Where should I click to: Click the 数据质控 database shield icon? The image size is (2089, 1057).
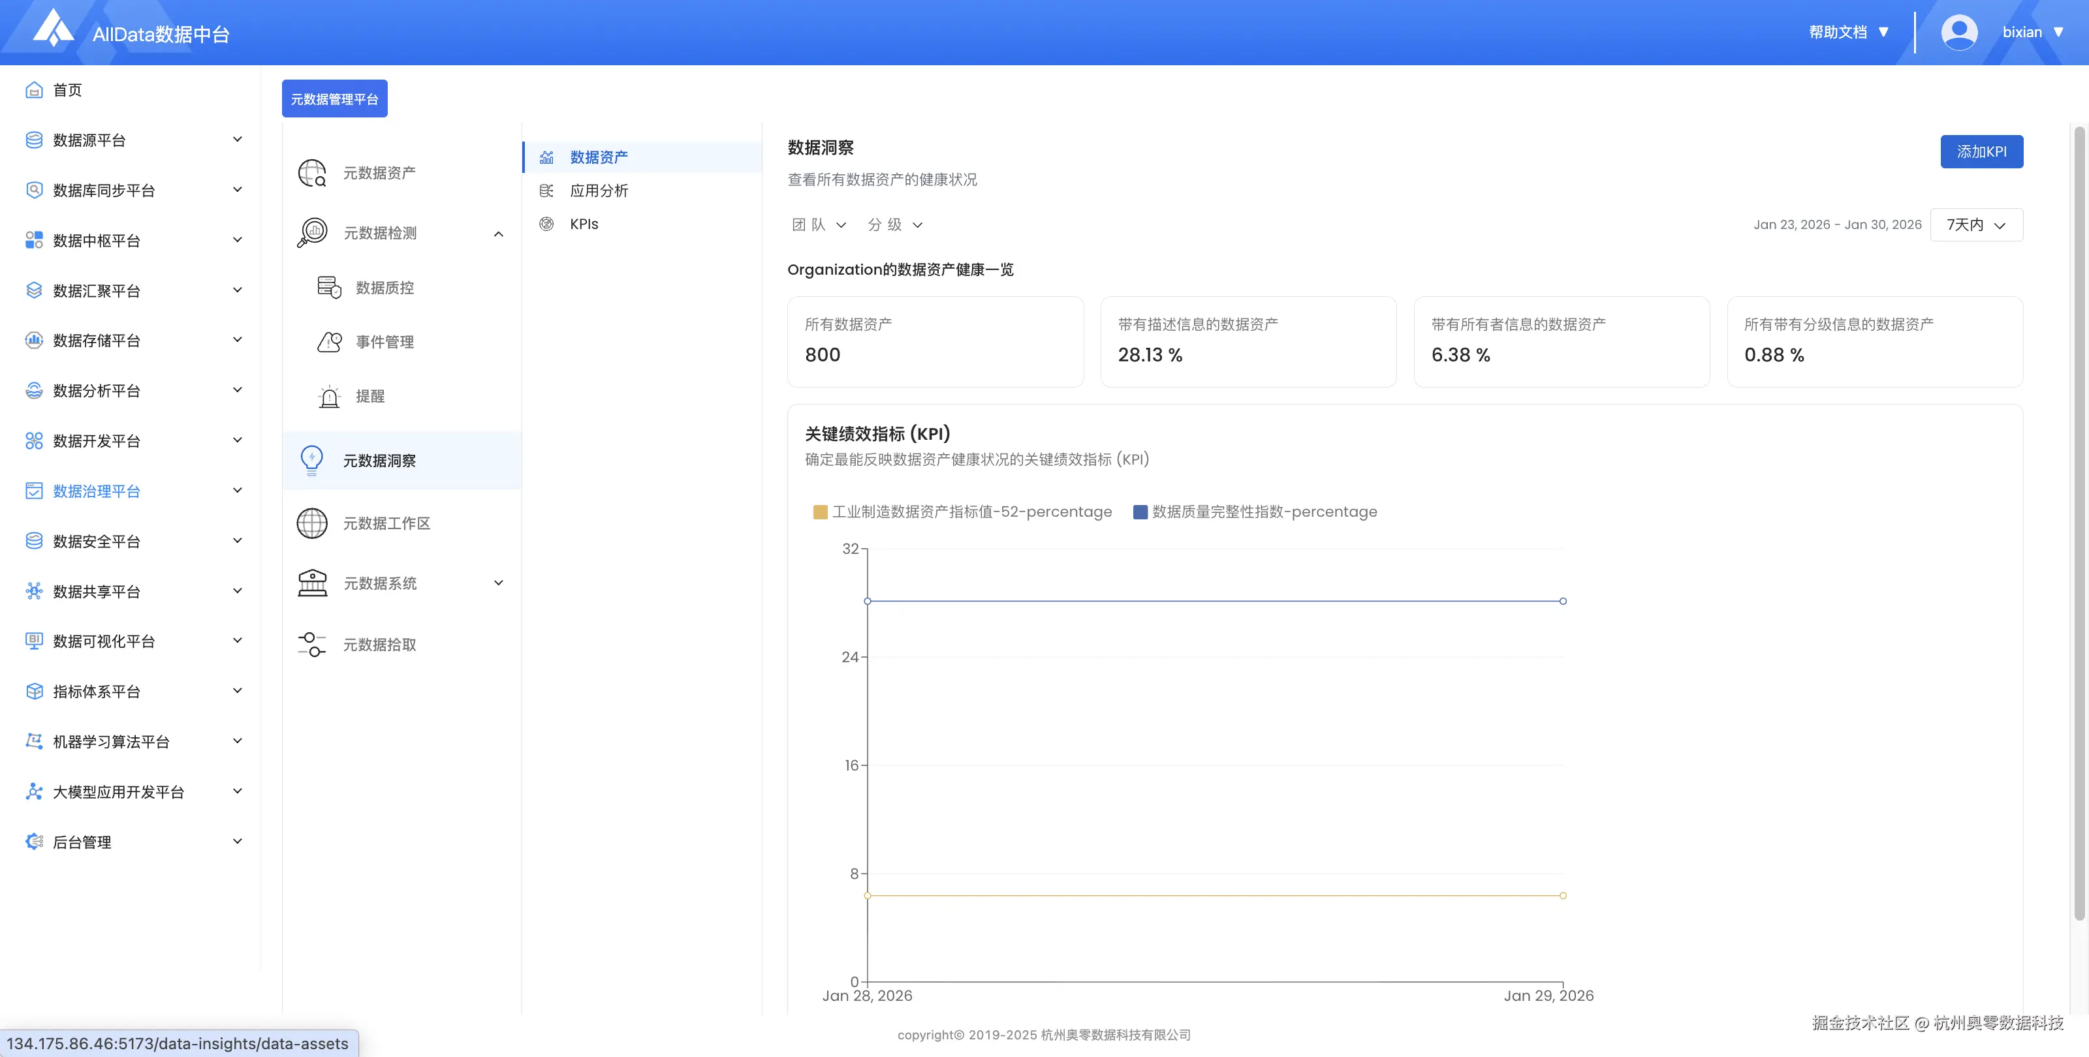coord(329,288)
